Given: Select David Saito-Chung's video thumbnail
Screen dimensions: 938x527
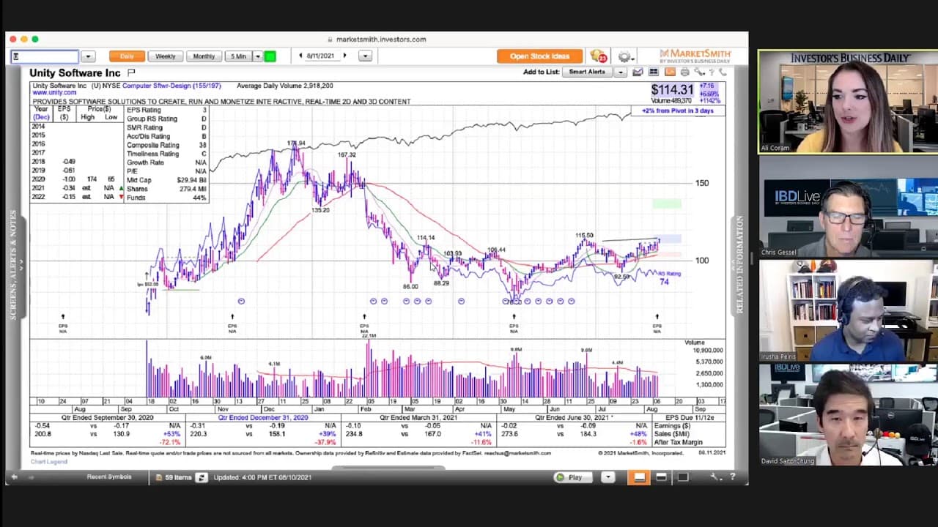Looking at the screenshot, I should pyautogui.click(x=848, y=414).
